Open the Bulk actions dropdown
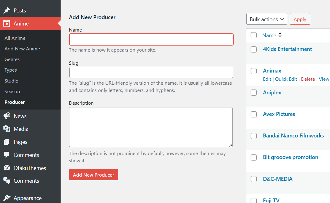 (267, 19)
